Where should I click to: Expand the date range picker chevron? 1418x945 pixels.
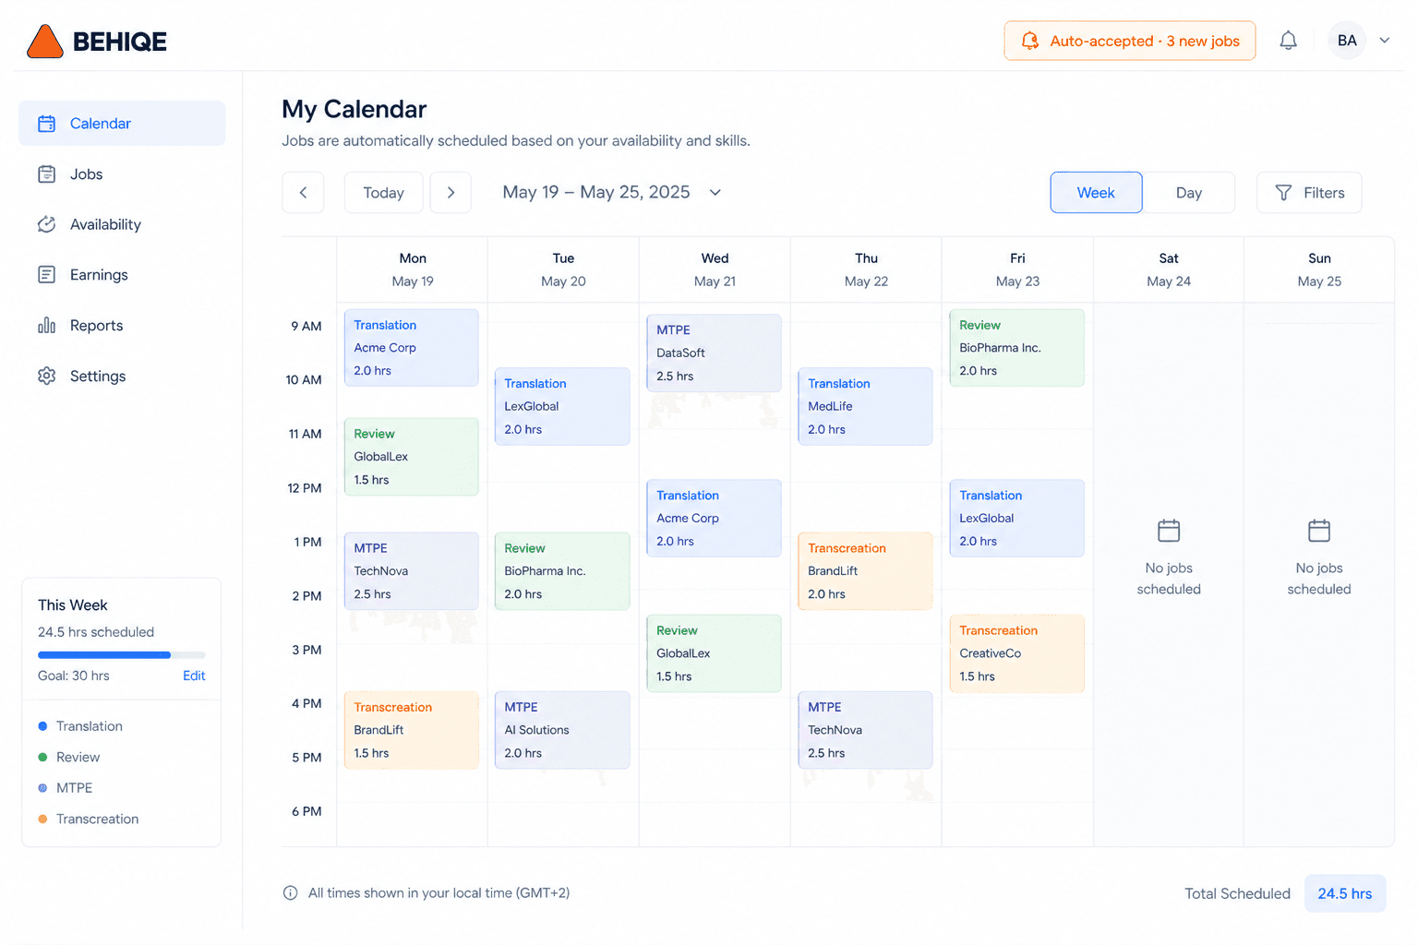click(x=715, y=193)
